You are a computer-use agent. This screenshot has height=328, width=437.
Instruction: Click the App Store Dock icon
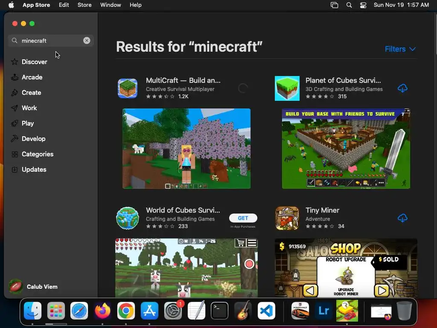(149, 310)
